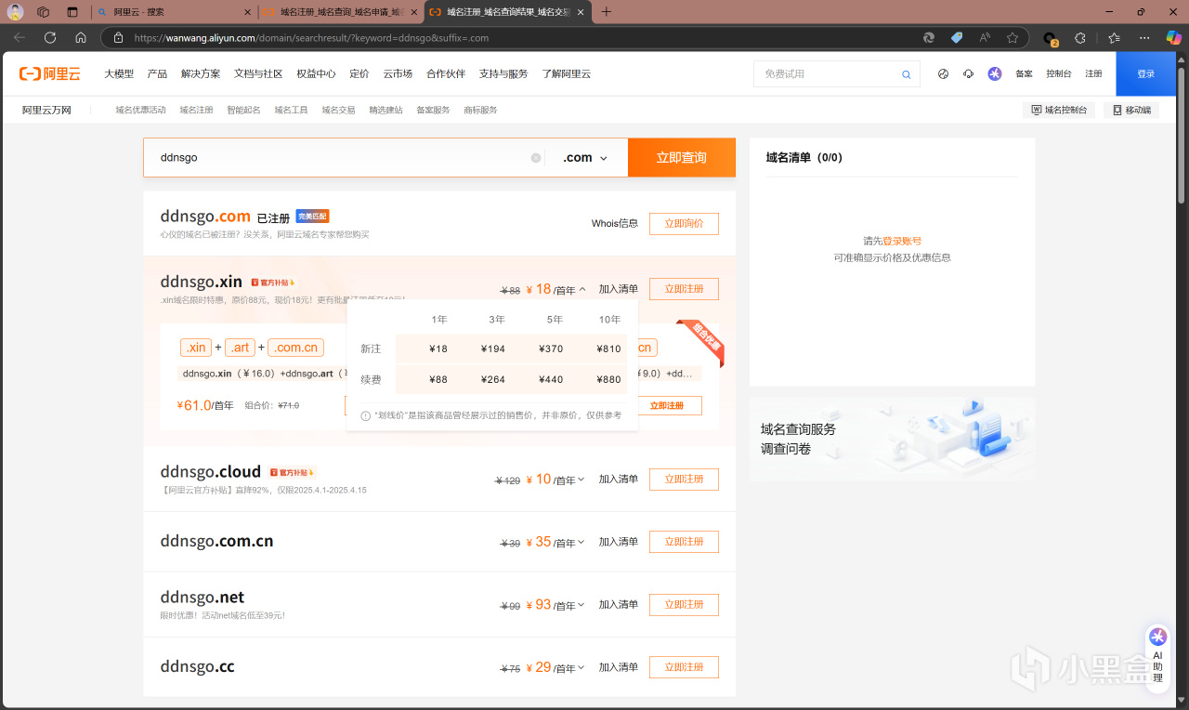Click the blue 登录 button

[1146, 74]
